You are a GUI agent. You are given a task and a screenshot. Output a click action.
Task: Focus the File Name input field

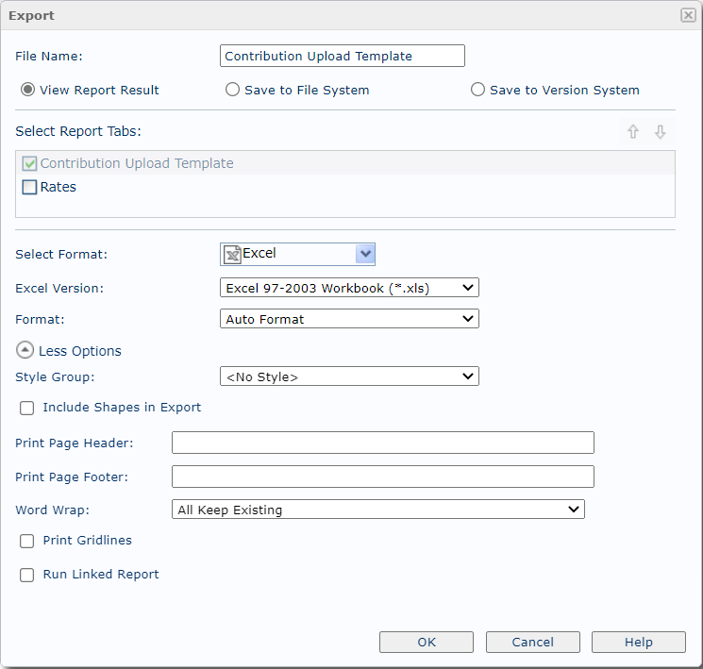tap(343, 56)
